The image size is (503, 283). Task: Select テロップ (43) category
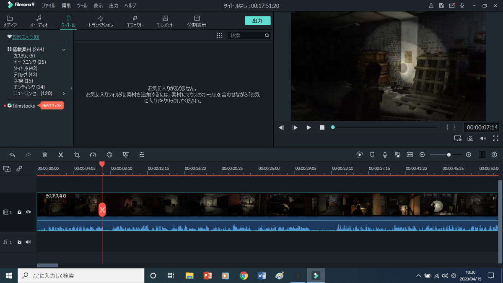point(25,75)
